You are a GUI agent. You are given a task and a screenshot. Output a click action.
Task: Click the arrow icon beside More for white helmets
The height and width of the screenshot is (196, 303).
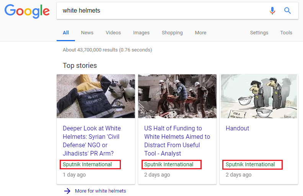67,191
